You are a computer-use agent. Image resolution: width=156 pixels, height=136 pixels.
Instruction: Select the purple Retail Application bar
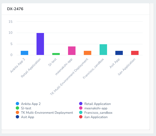click(x=40, y=44)
